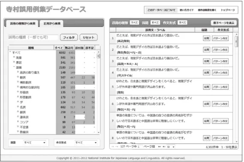The width and height of the screenshot is (244, 162).
Task: Click the page number input in pagination bar
Action: 140,147
